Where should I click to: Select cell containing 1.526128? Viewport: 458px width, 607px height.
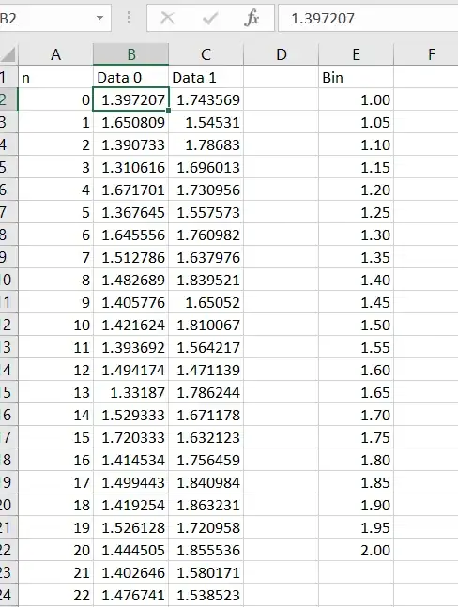coord(130,527)
